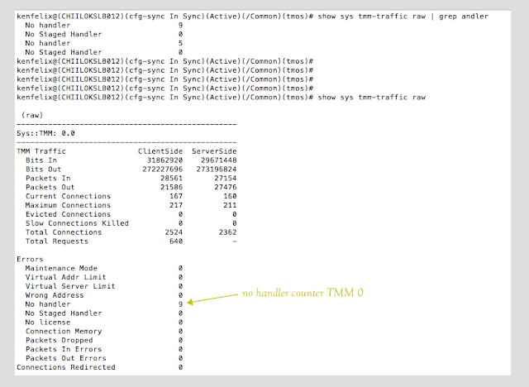
Task: Click the 'Total Requests' label
Action: click(x=57, y=241)
